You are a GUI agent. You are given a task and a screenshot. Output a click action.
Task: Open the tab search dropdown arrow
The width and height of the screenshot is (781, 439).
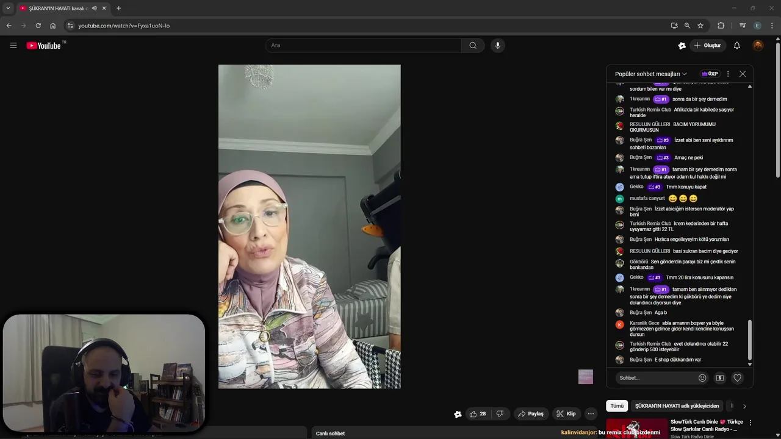8,8
